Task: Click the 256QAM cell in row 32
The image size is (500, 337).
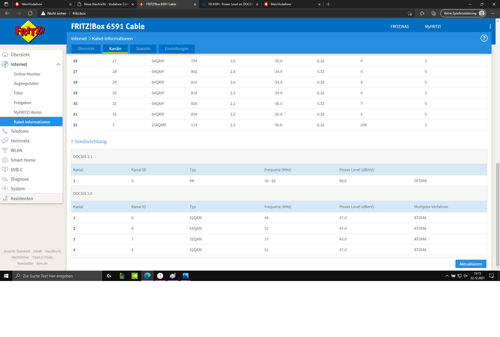Action: 159,125
